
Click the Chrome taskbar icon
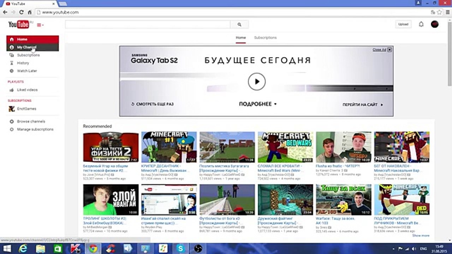[x=93, y=249]
